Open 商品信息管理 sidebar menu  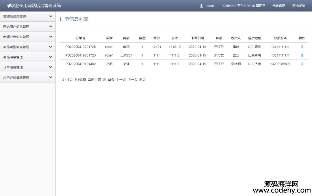pyautogui.click(x=28, y=57)
